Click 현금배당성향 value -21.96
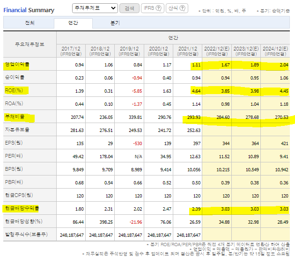 (136, 222)
